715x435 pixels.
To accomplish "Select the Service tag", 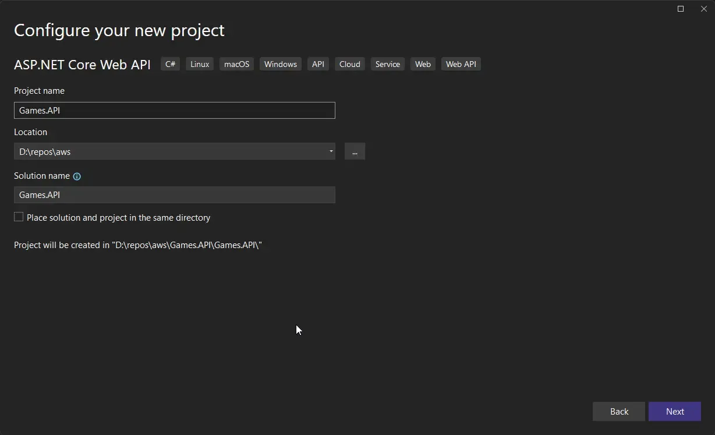I will (x=387, y=64).
